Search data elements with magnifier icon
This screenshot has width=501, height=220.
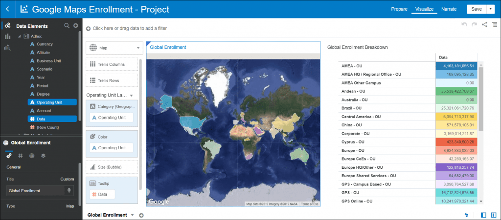click(67, 26)
